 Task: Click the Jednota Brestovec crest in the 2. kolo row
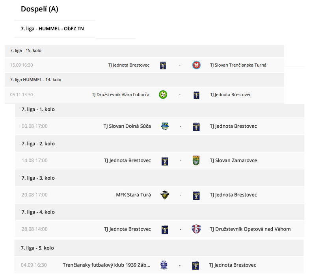[165, 161]
